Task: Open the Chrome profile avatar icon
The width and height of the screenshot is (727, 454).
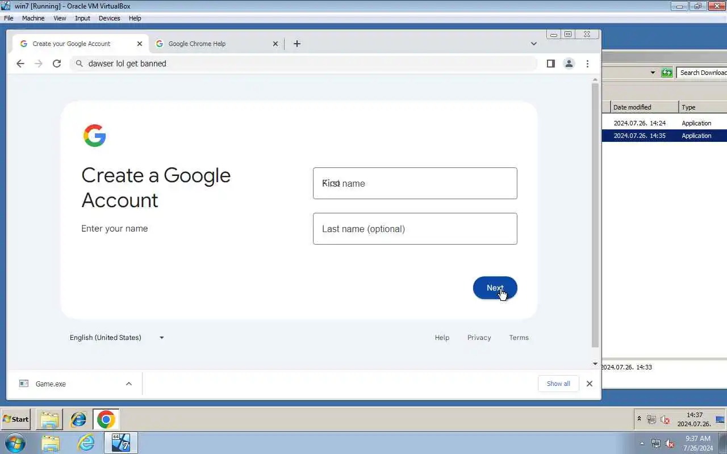Action: [x=569, y=64]
